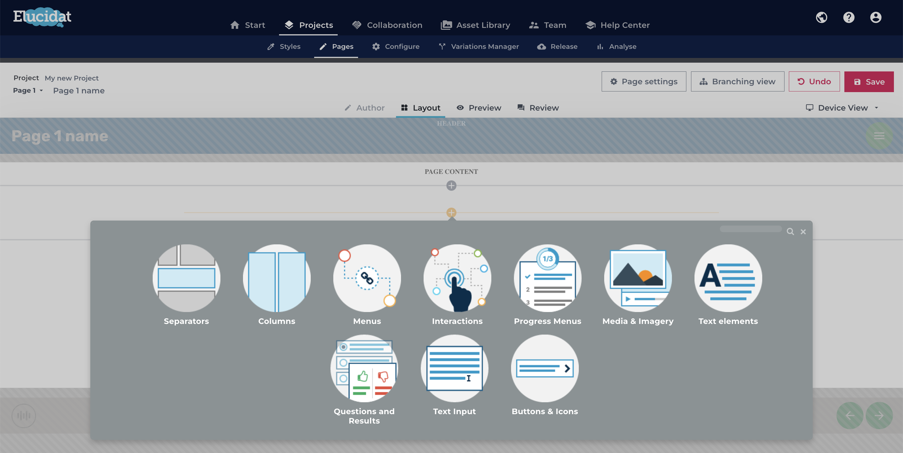Expand the Page 1 dropdown
Viewport: 903px width, 453px height.
point(28,91)
